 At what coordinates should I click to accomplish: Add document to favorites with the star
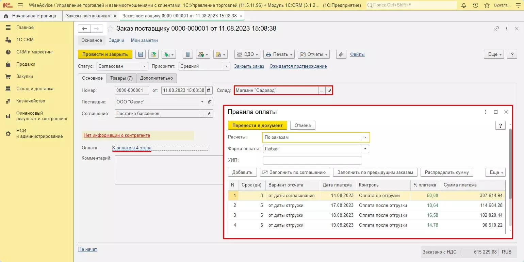pos(110,29)
